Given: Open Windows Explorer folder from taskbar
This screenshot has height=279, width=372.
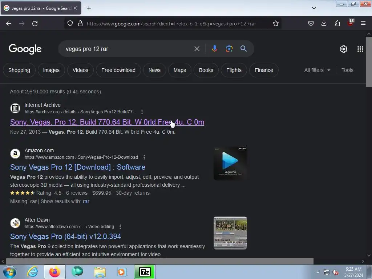Looking at the screenshot, I should [100, 272].
